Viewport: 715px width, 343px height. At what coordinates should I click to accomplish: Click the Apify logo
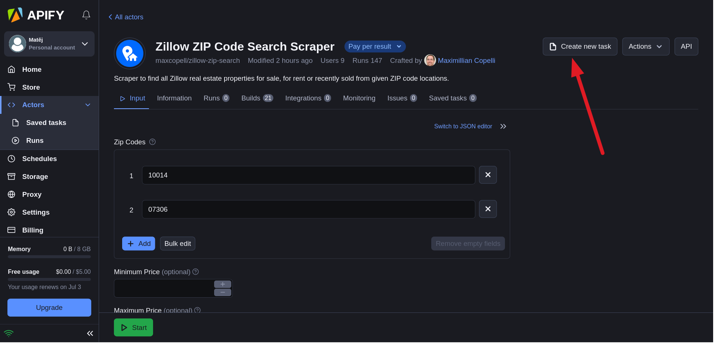click(x=36, y=15)
